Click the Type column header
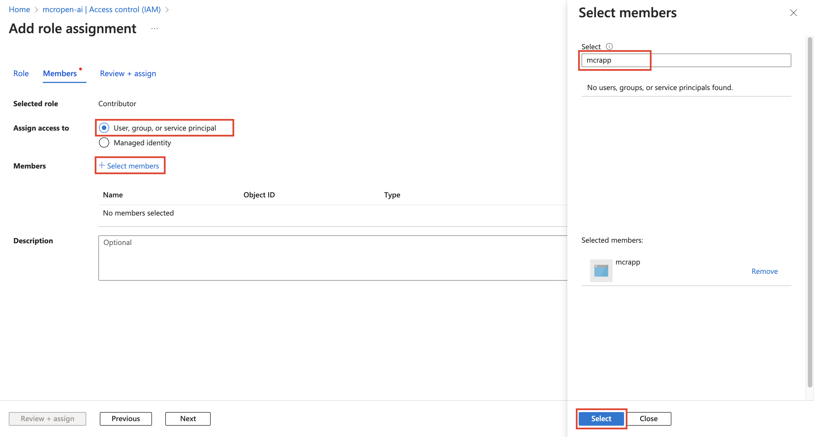 392,195
